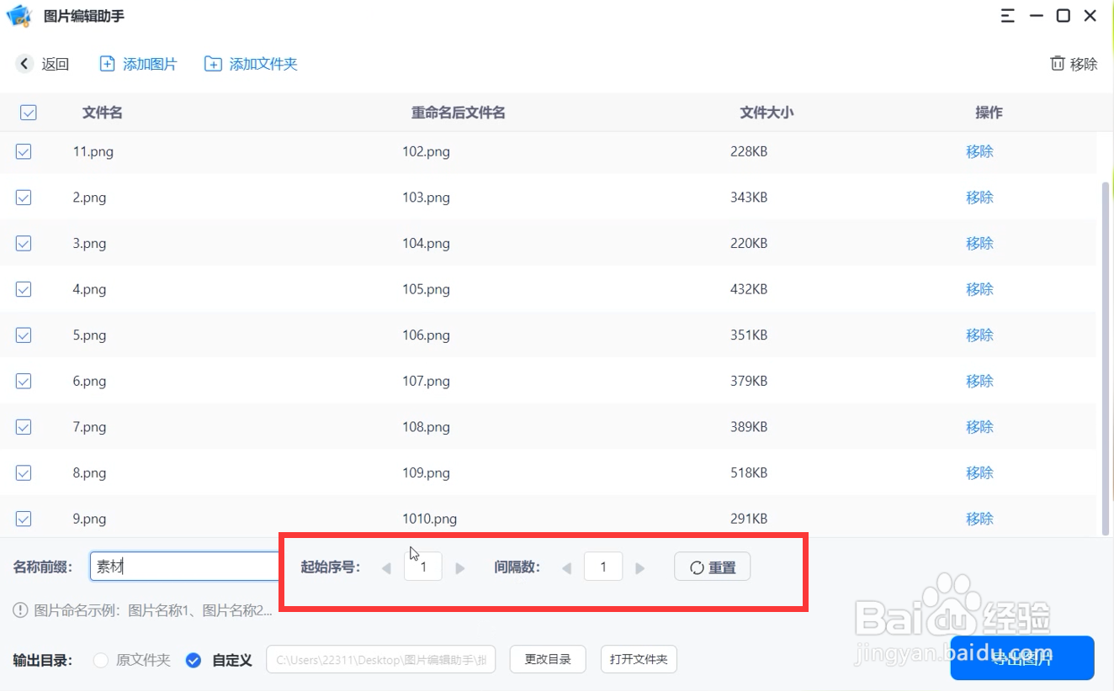Remove 9.png via its 移除 link
The height and width of the screenshot is (691, 1114).
pyautogui.click(x=979, y=519)
